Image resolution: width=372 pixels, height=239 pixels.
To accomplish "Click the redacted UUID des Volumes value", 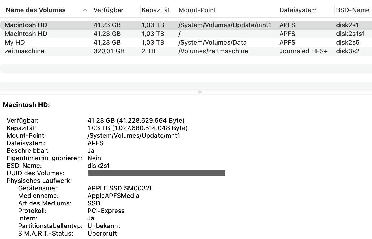I will click(156, 173).
